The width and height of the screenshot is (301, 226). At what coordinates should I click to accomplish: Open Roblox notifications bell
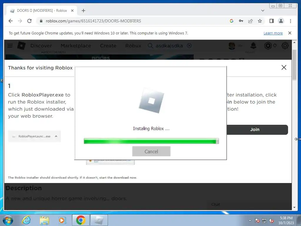(253, 46)
